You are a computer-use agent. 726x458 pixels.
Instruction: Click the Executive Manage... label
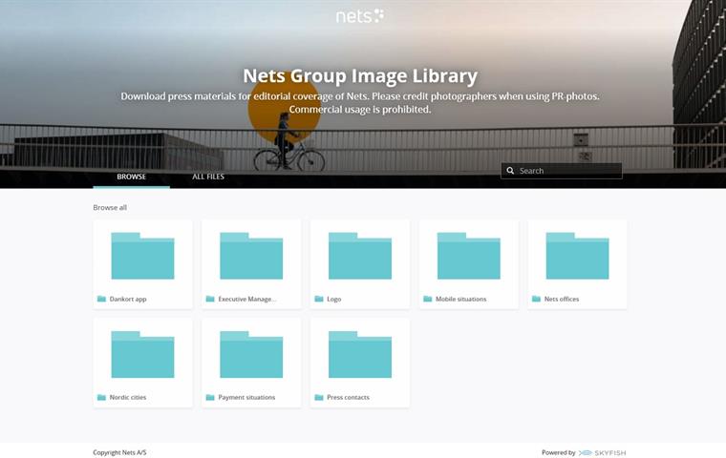pyautogui.click(x=247, y=299)
